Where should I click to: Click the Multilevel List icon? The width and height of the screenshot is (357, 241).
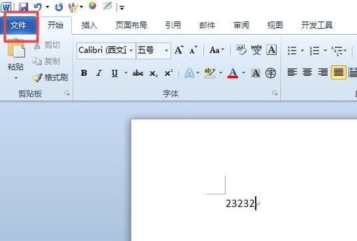337,51
